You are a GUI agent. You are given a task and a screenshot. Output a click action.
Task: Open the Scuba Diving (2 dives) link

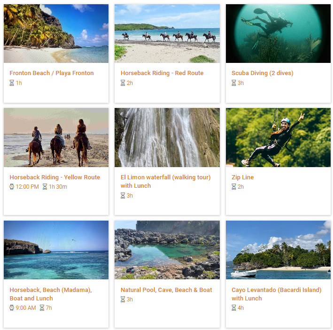pos(263,73)
